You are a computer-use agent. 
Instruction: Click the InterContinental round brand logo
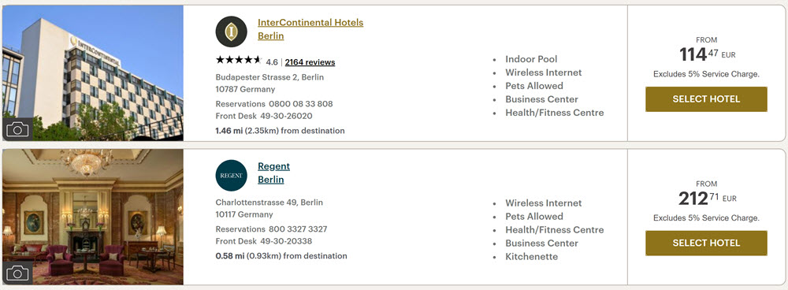[231, 32]
